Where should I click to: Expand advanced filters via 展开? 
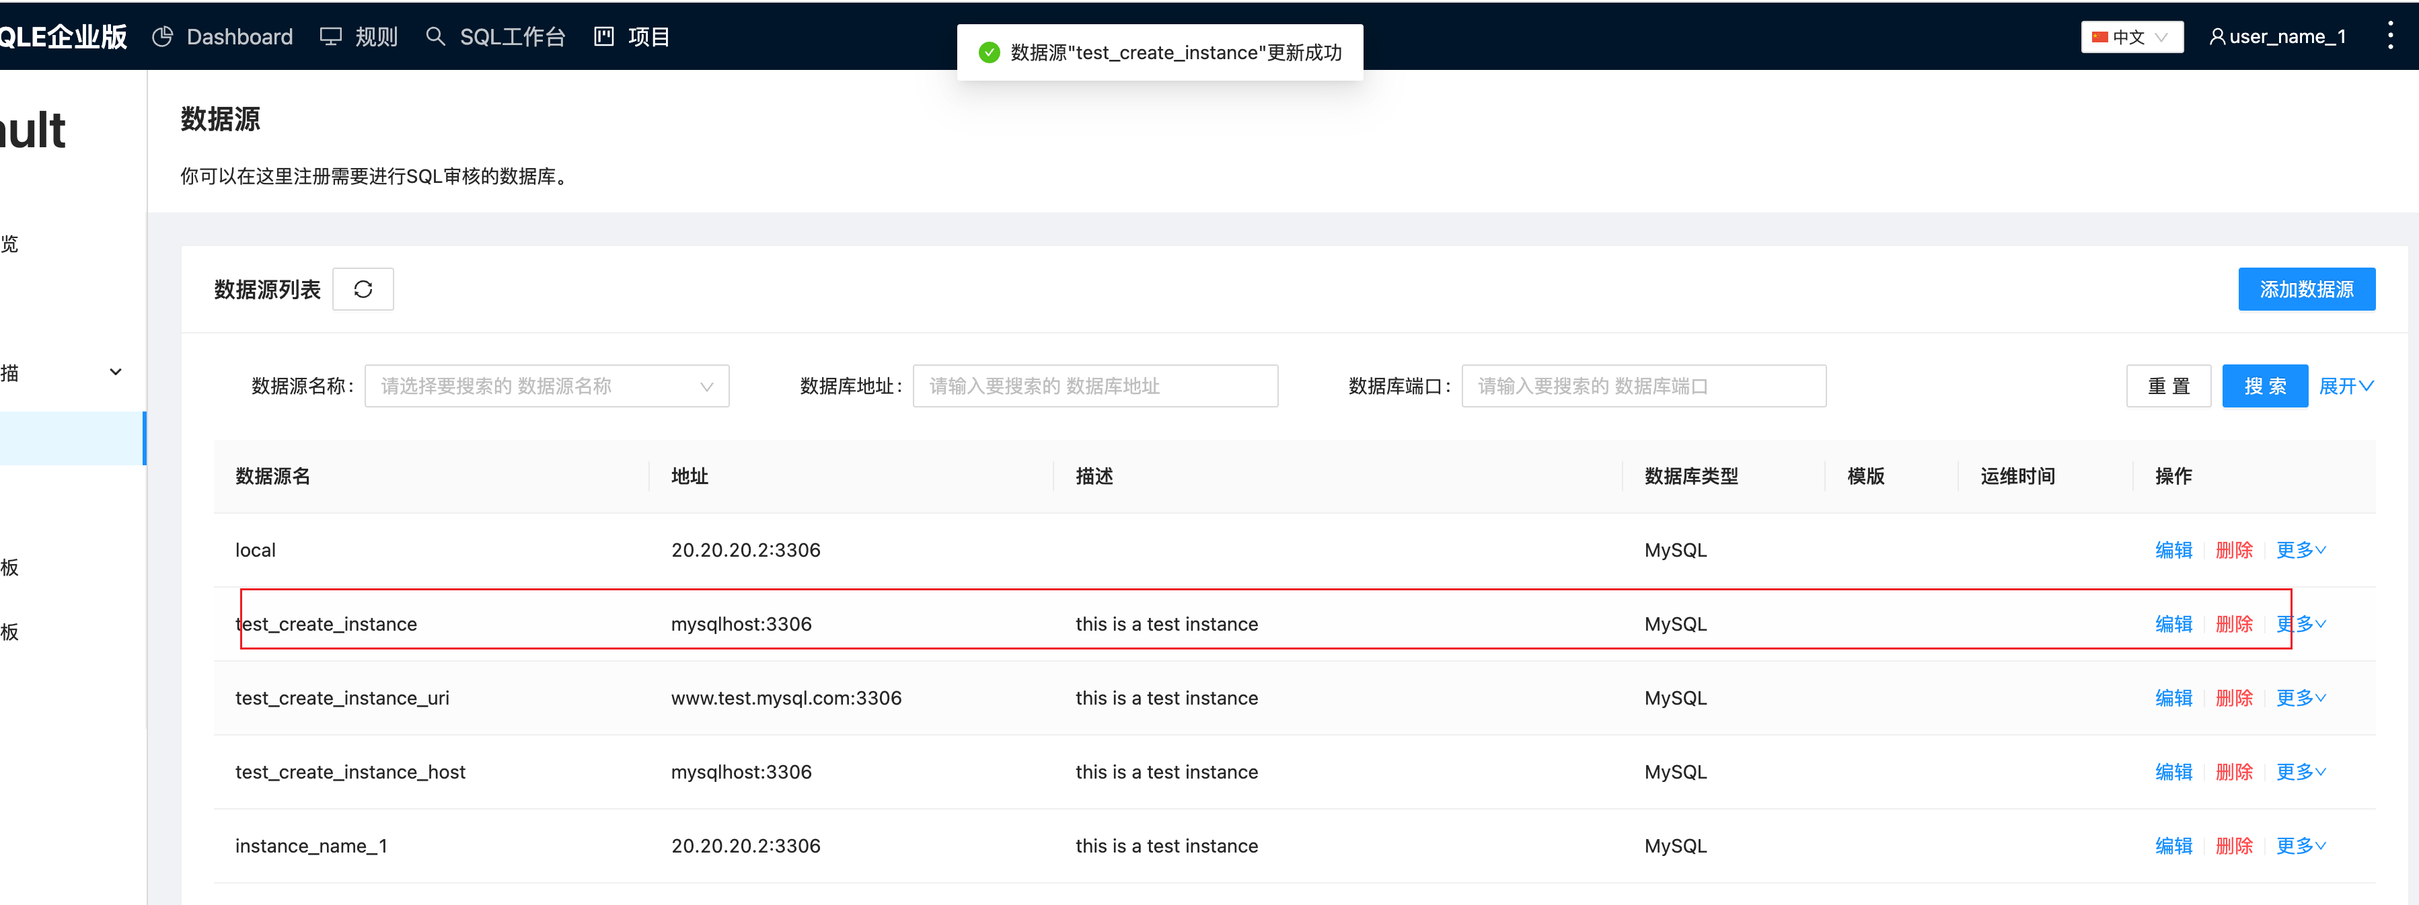click(2346, 385)
